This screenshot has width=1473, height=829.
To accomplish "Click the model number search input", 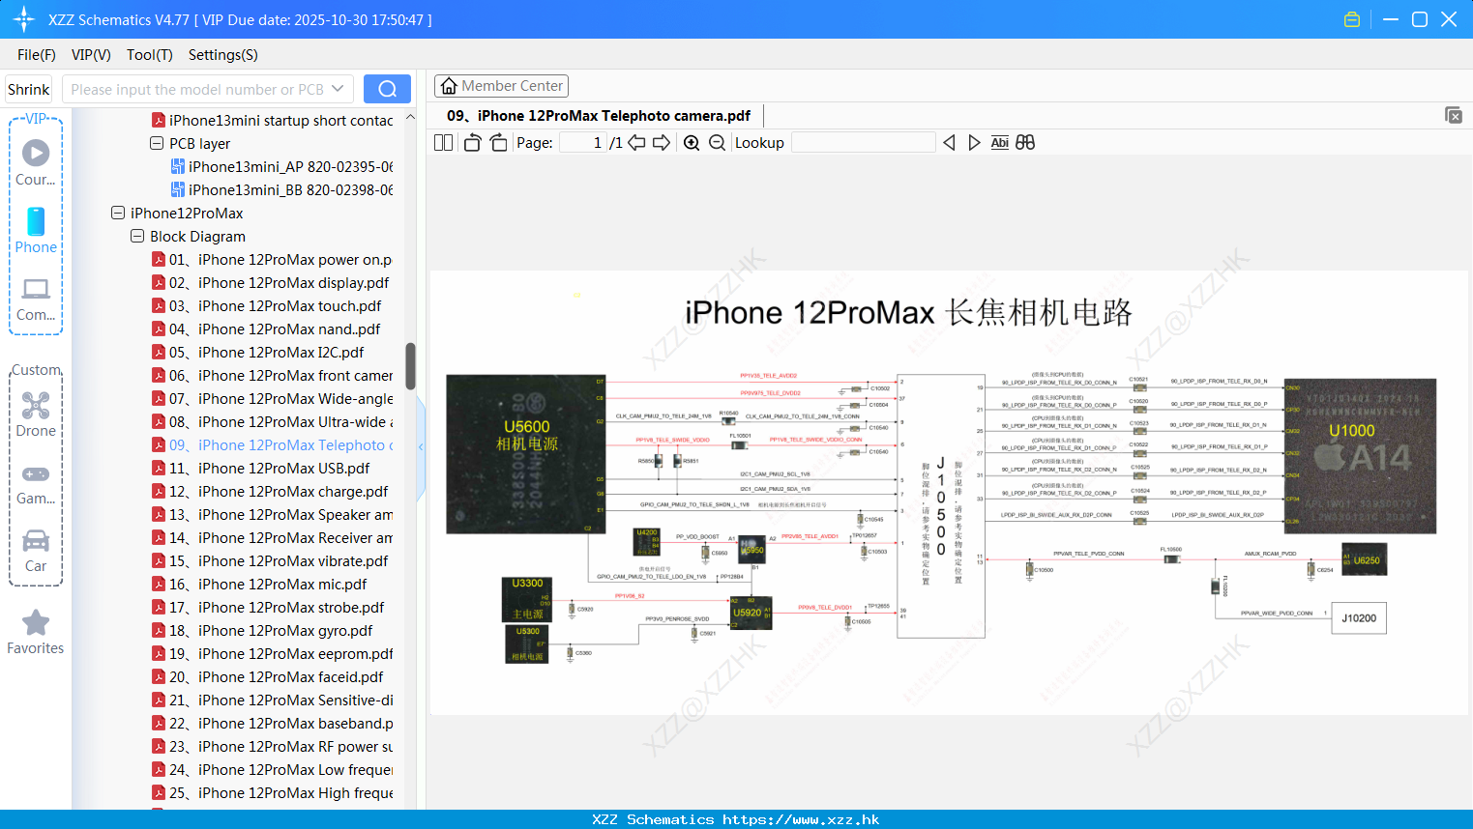I will tap(197, 89).
